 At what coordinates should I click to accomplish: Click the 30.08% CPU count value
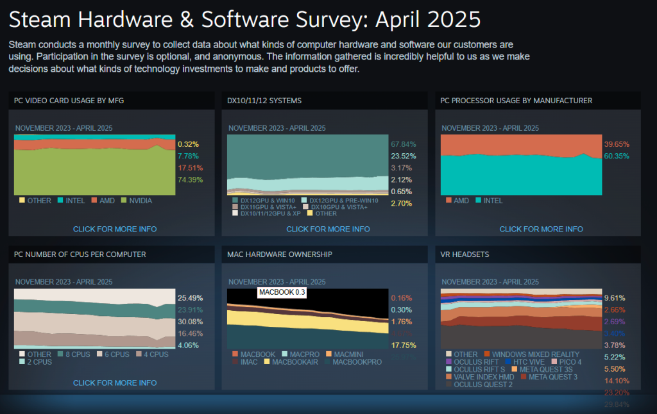(190, 322)
